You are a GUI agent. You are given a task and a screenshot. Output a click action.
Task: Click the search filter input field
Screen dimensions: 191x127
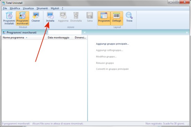65,33
